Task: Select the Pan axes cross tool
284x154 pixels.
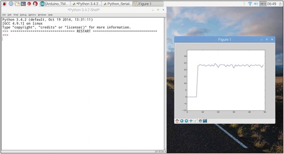Action: click(x=191, y=121)
